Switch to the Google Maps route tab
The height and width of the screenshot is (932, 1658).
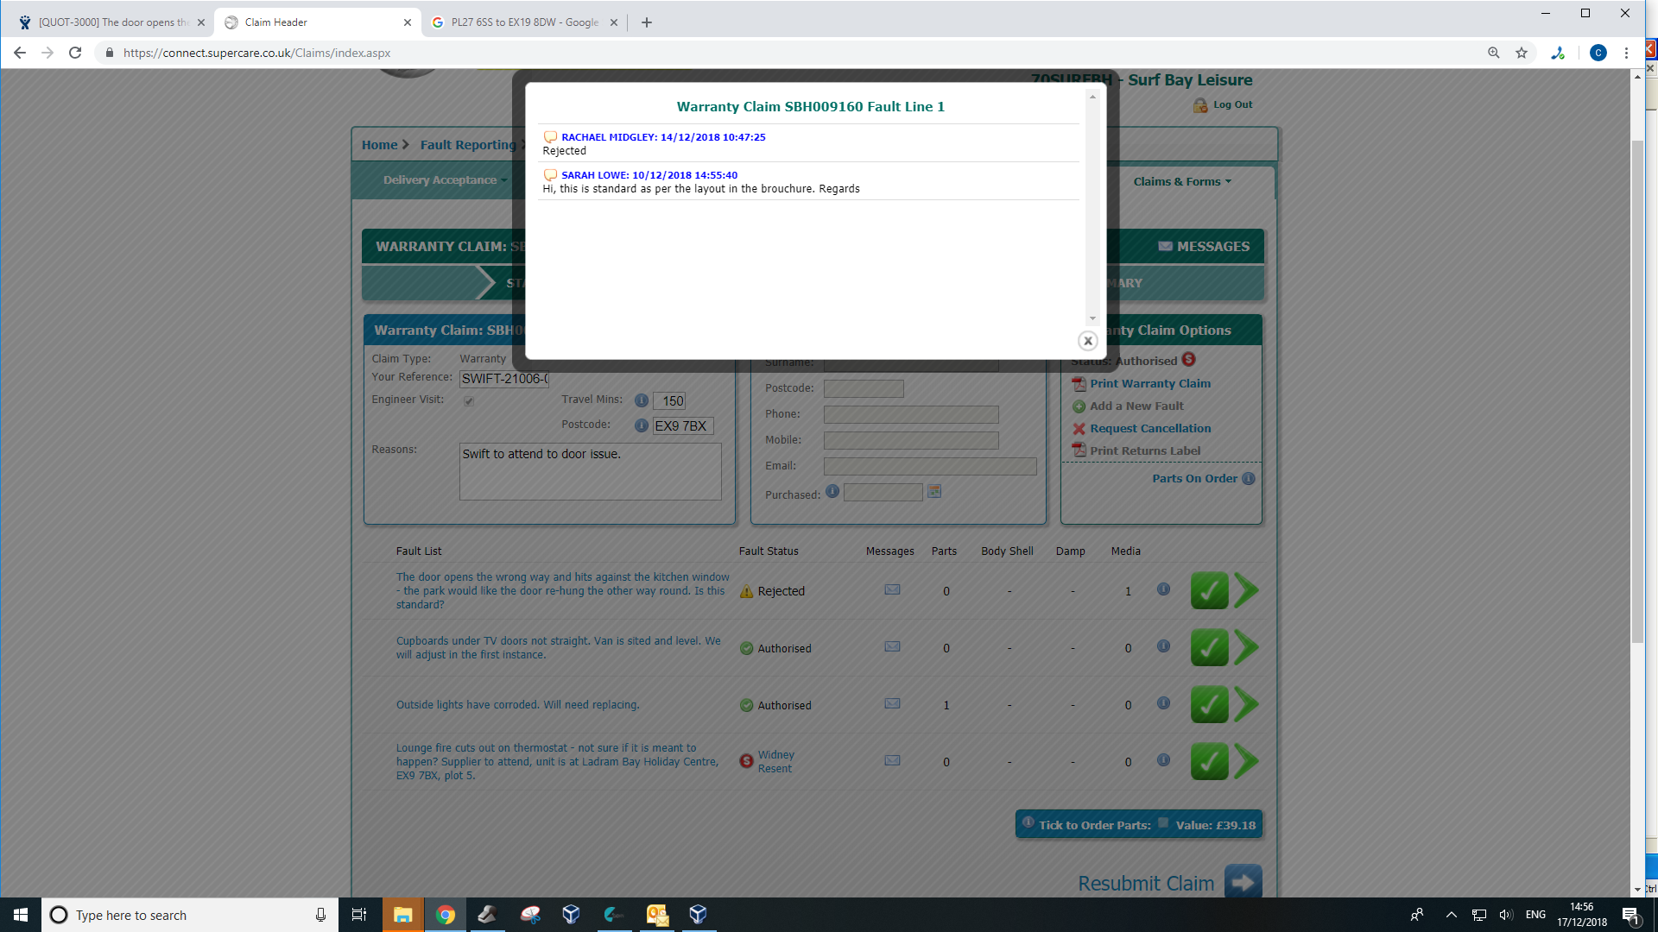point(524,22)
